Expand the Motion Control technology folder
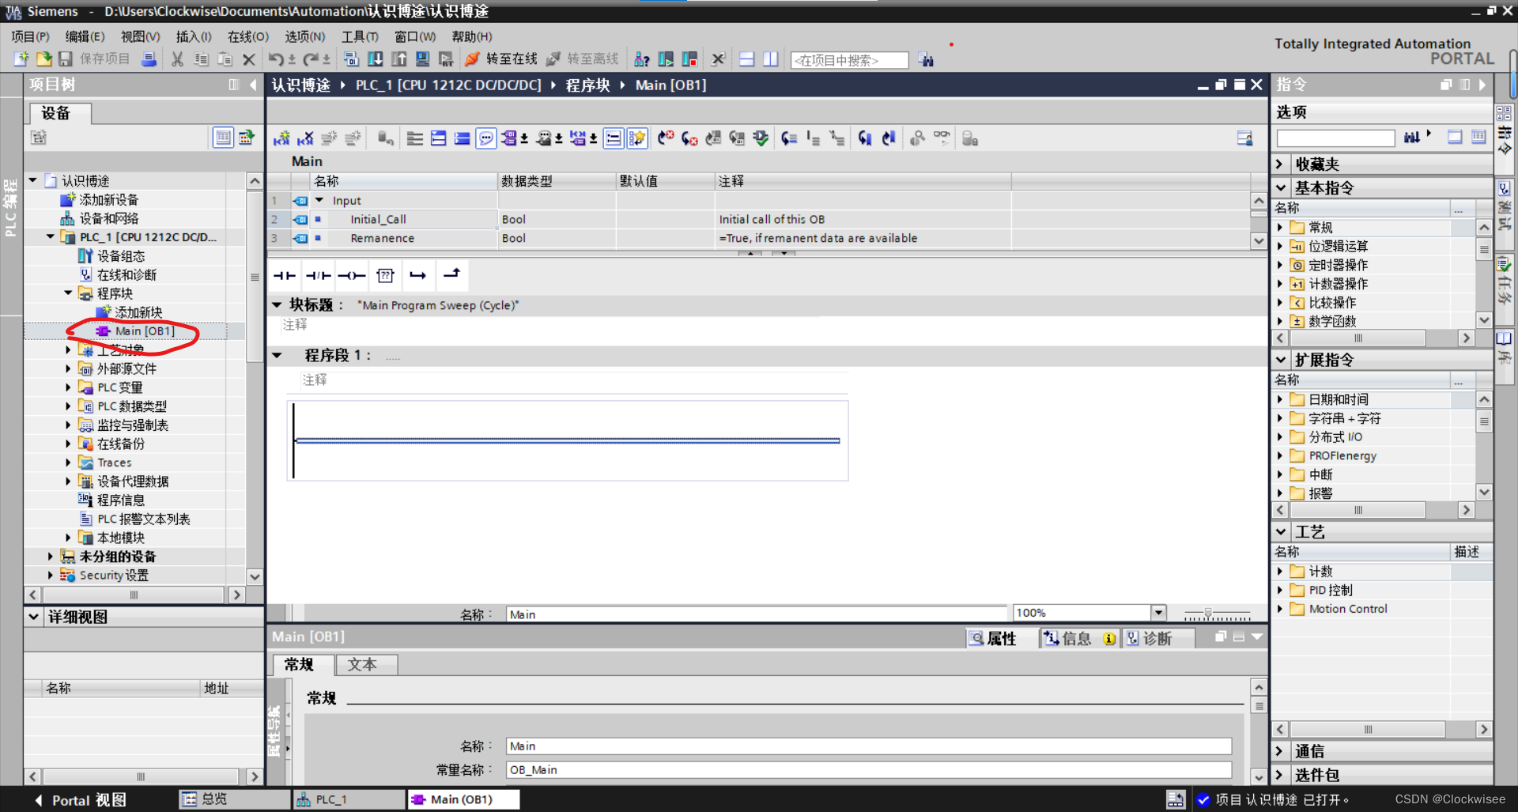 pos(1280,609)
